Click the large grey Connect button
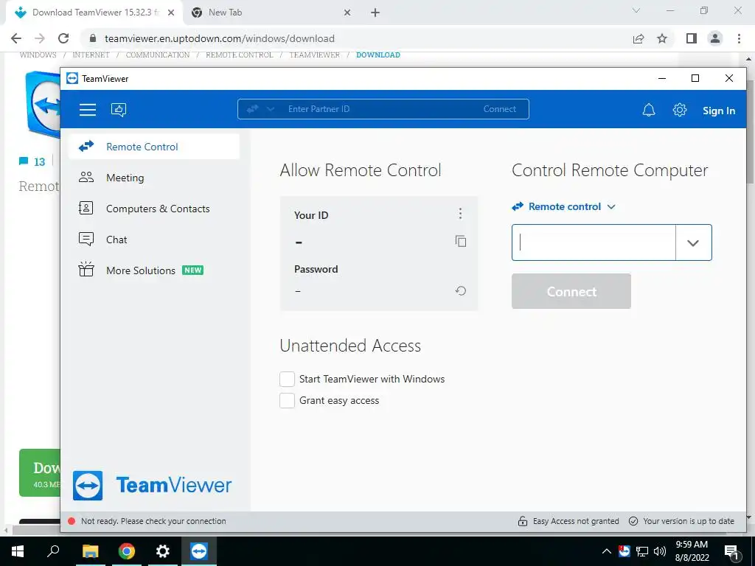This screenshot has height=566, width=755. pos(571,291)
